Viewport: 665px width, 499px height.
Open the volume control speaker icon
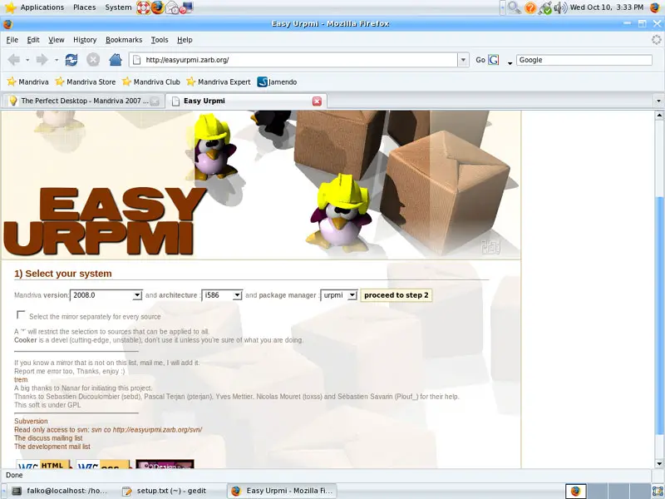point(560,7)
